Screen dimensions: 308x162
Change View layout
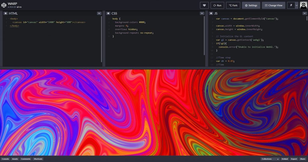tap(273, 5)
